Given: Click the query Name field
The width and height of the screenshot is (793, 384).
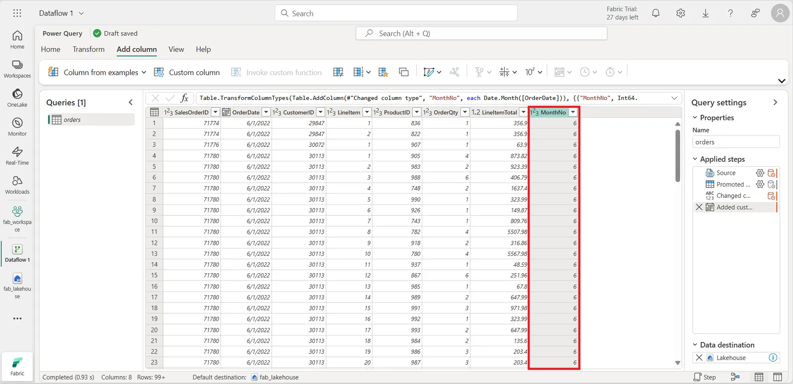Looking at the screenshot, I should (736, 142).
